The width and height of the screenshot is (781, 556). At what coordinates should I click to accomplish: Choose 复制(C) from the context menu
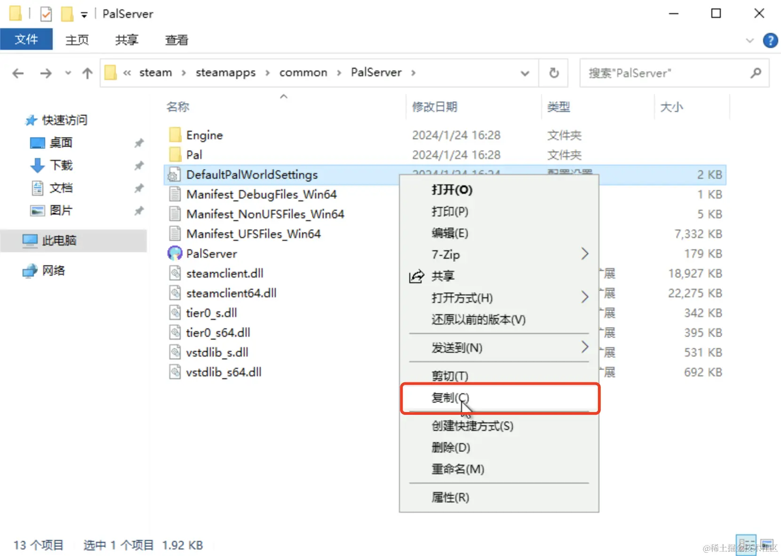[x=499, y=398]
